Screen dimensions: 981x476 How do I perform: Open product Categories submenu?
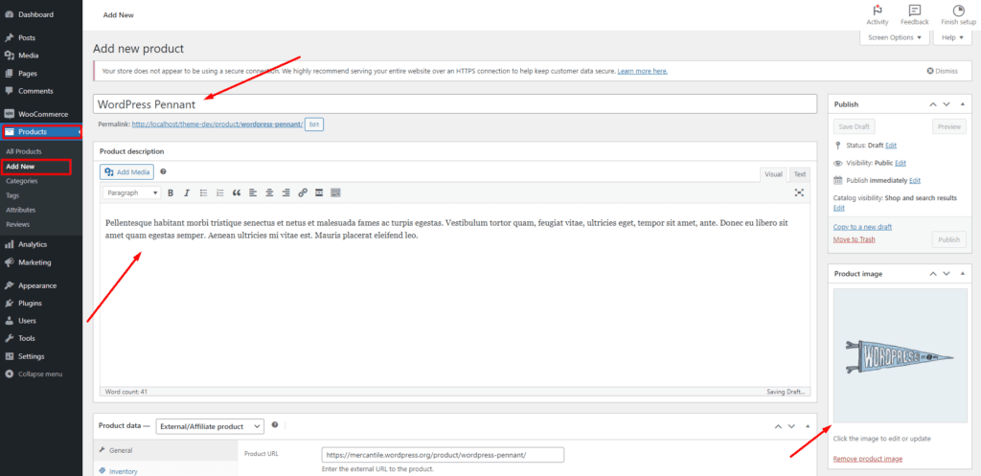(x=22, y=181)
